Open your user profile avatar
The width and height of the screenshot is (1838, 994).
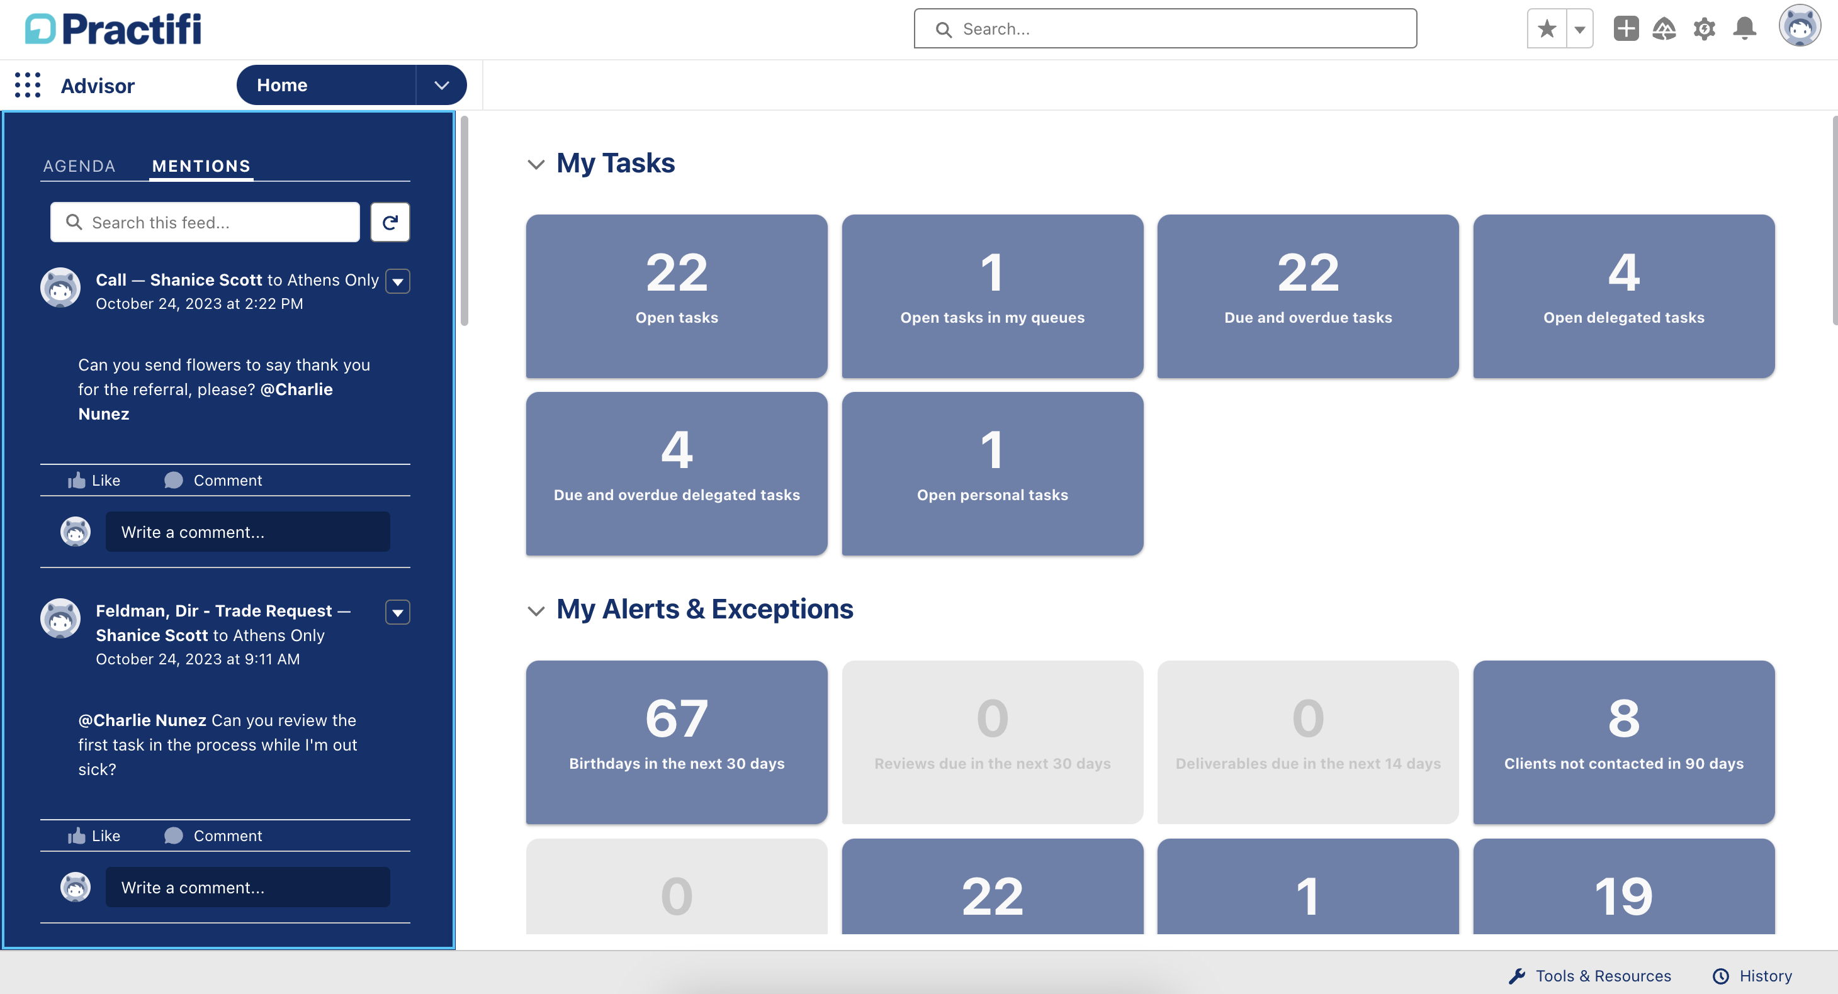pos(1801,27)
